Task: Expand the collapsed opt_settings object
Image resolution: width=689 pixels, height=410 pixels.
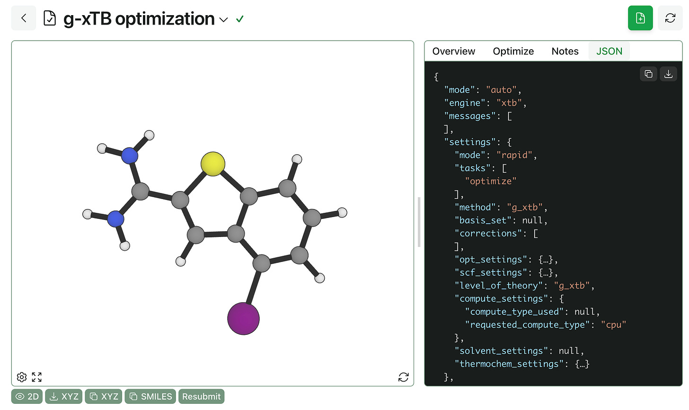Action: [546, 260]
